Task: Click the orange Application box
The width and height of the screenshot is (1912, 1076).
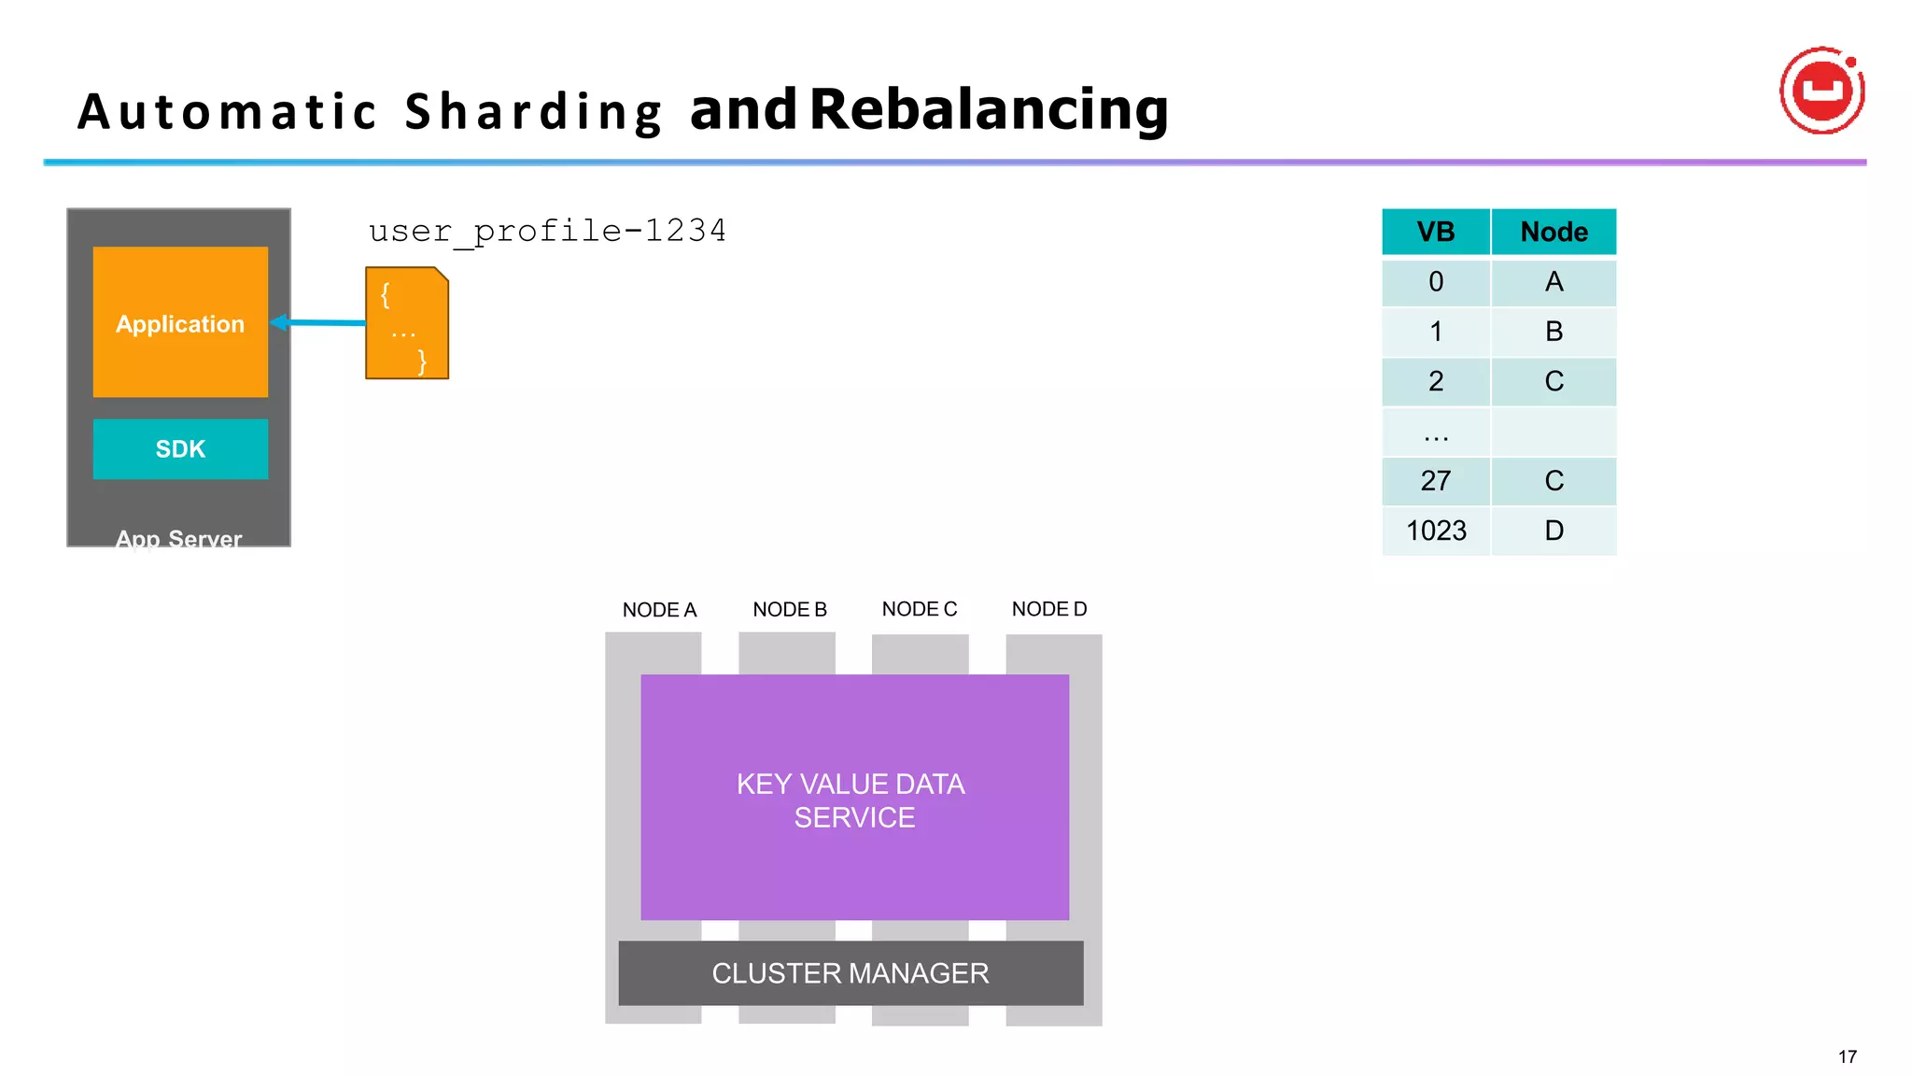Action: pyautogui.click(x=180, y=322)
